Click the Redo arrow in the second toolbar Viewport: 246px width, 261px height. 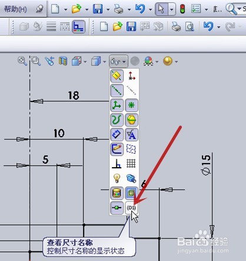click(x=230, y=26)
